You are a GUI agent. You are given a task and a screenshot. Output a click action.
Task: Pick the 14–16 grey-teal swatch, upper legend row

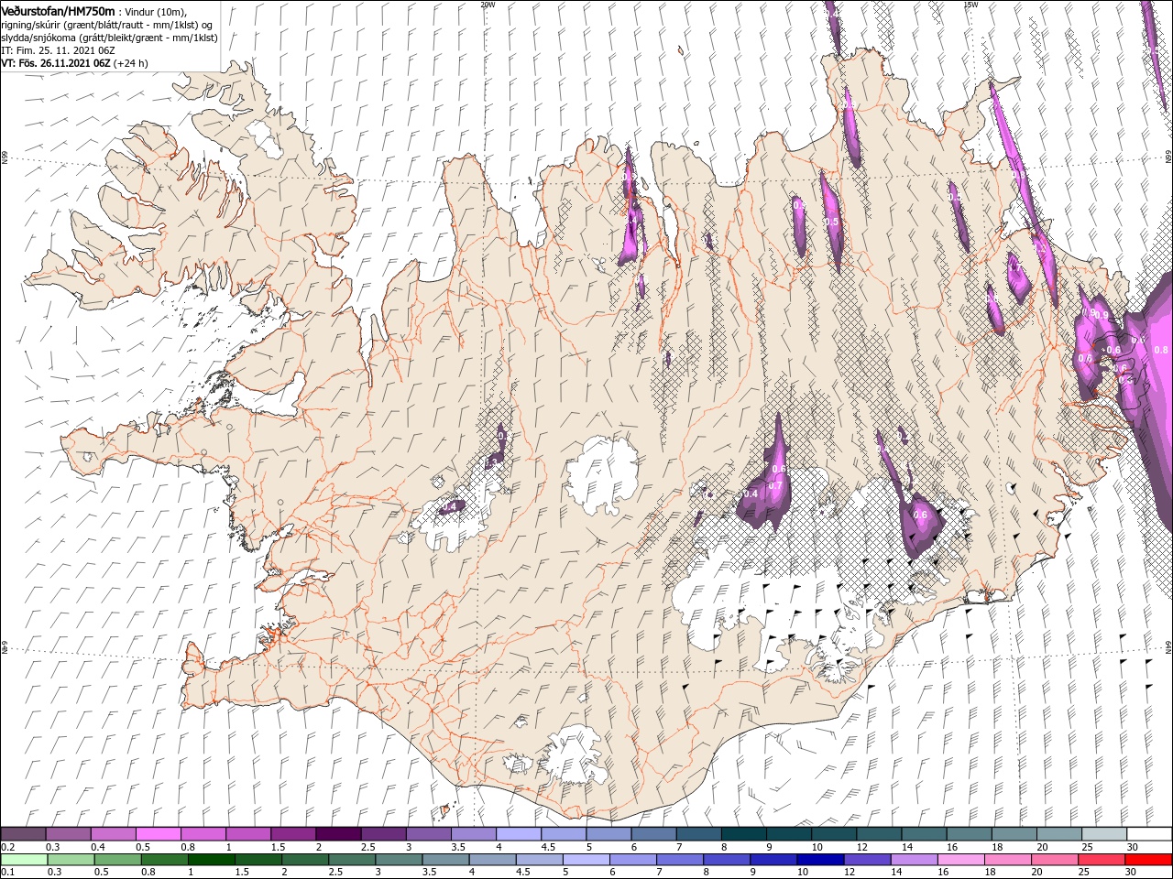pos(924,834)
